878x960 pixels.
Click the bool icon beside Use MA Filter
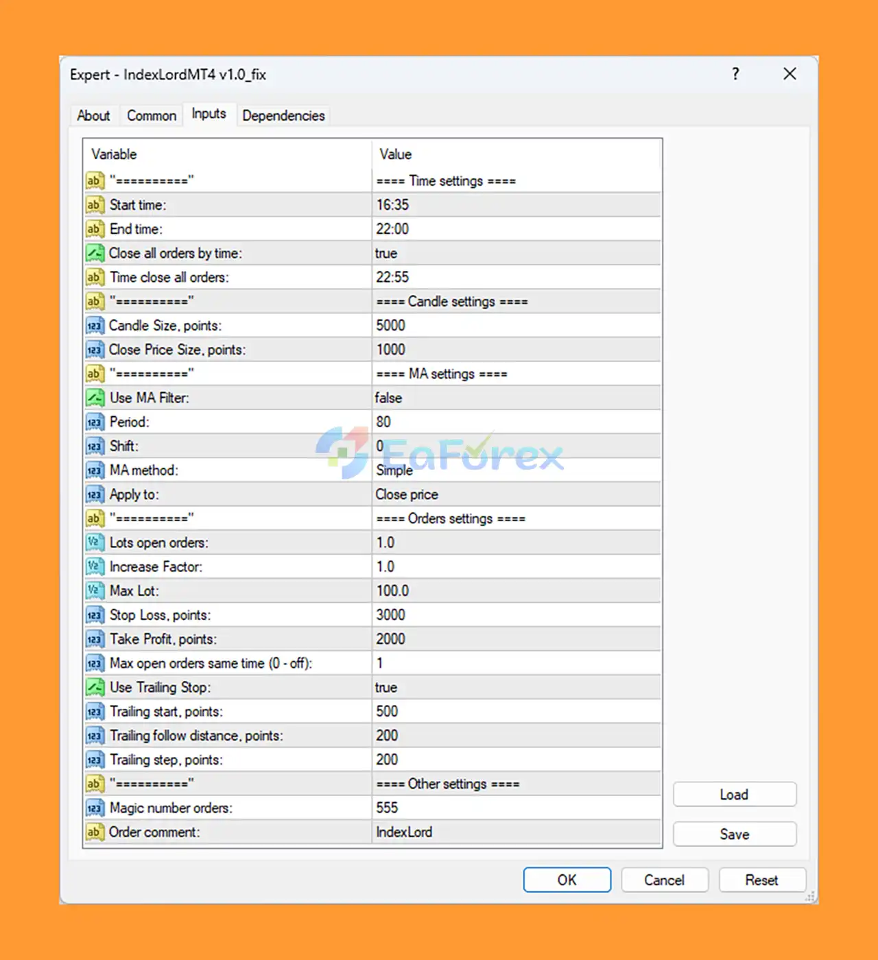(x=95, y=398)
